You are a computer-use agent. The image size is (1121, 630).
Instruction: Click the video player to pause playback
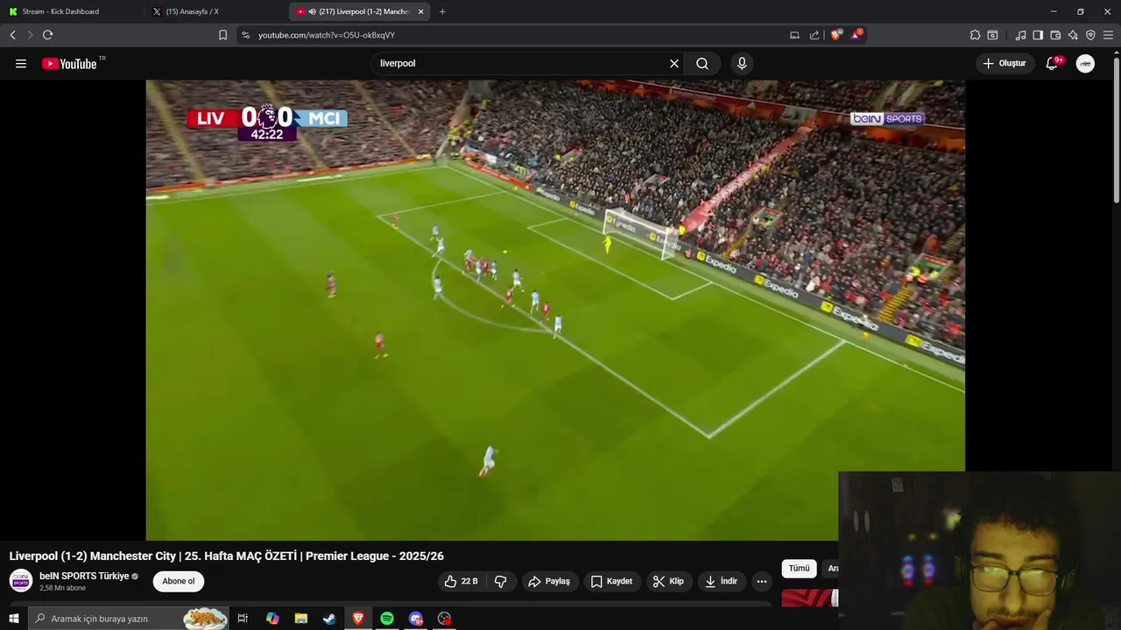555,310
